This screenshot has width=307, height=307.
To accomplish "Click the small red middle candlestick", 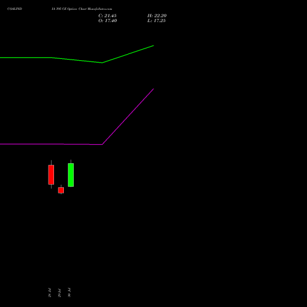I will (61, 190).
